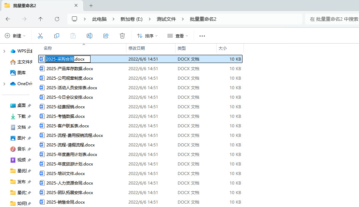Select file 2025-产品库存数据.docx
The width and height of the screenshot is (359, 207).
(140, 69)
